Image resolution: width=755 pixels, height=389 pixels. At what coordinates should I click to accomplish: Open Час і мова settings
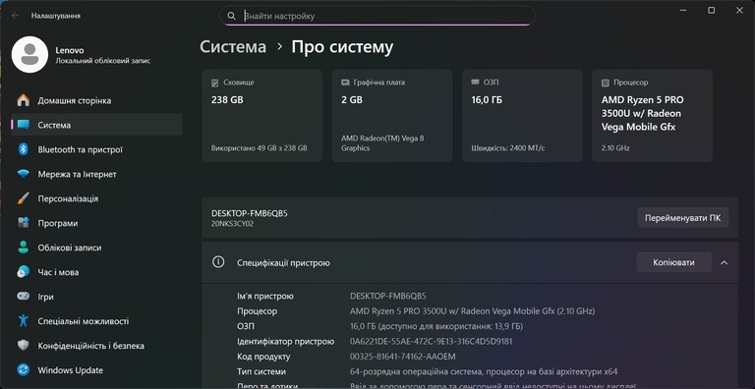pyautogui.click(x=96, y=272)
